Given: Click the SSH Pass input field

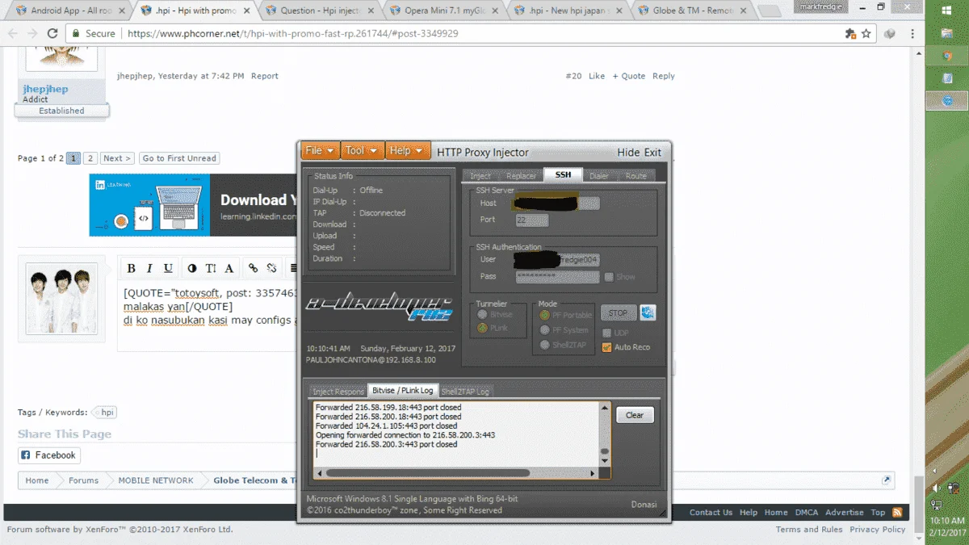Looking at the screenshot, I should tap(557, 277).
